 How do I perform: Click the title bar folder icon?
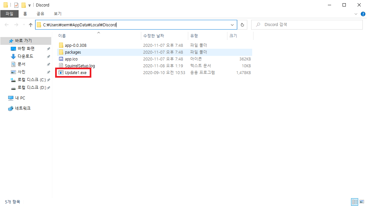pos(6,5)
